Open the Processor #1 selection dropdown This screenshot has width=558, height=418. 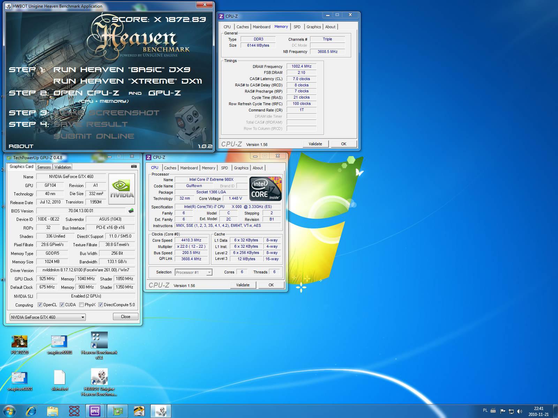[x=194, y=272]
